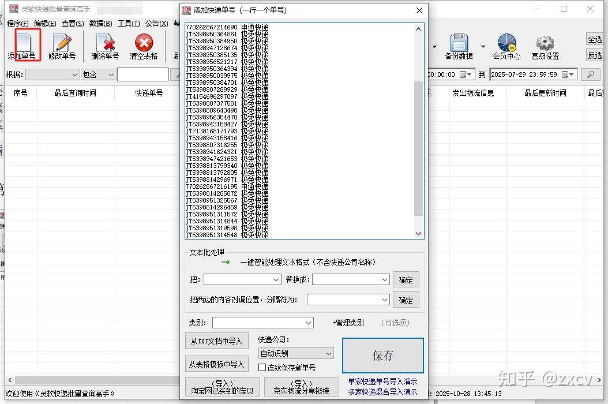Expand the dropdown arrow beside 备份数据
The width and height of the screenshot is (608, 404).
click(483, 47)
